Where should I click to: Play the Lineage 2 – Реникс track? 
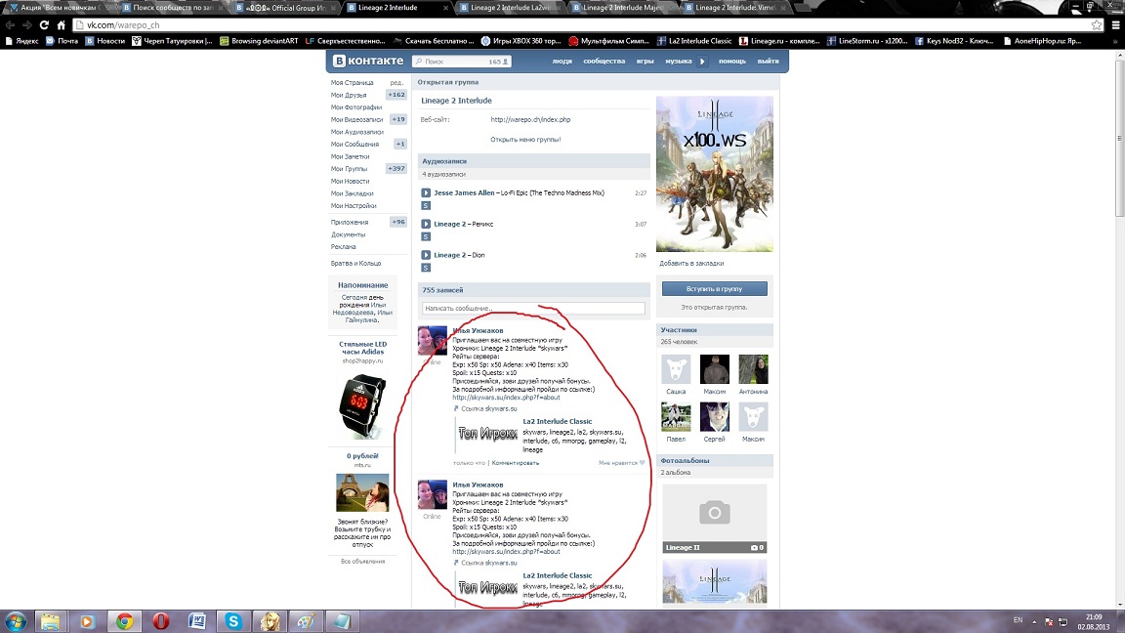click(426, 224)
